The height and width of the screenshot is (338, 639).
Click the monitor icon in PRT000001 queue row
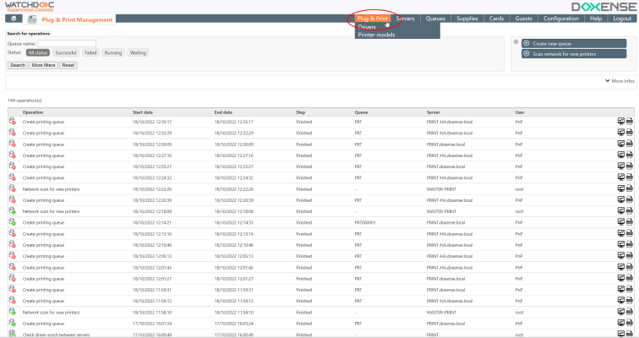621,222
